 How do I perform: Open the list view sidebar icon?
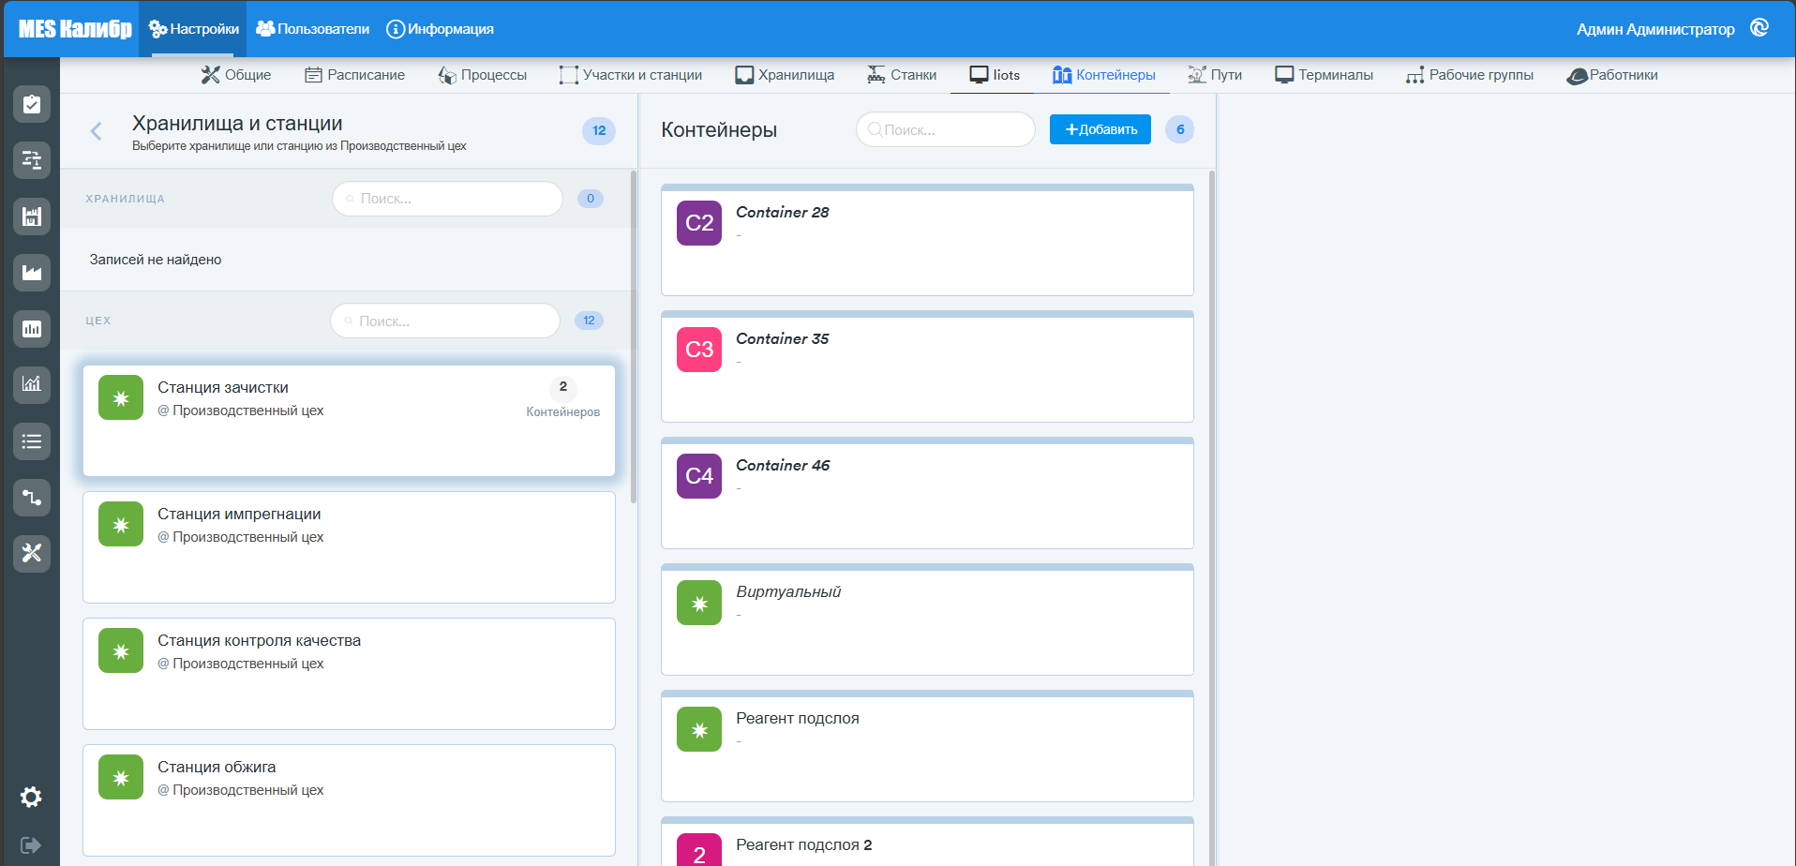point(32,441)
